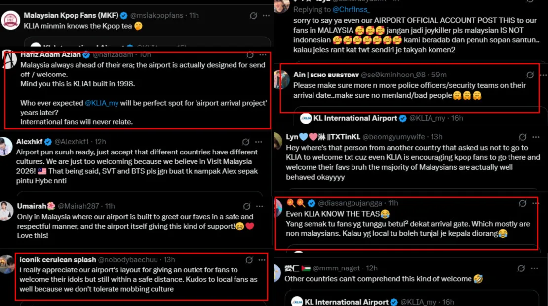Click the Grok icon on Umairah's tweet
The width and height of the screenshot is (548, 306).
246,206
